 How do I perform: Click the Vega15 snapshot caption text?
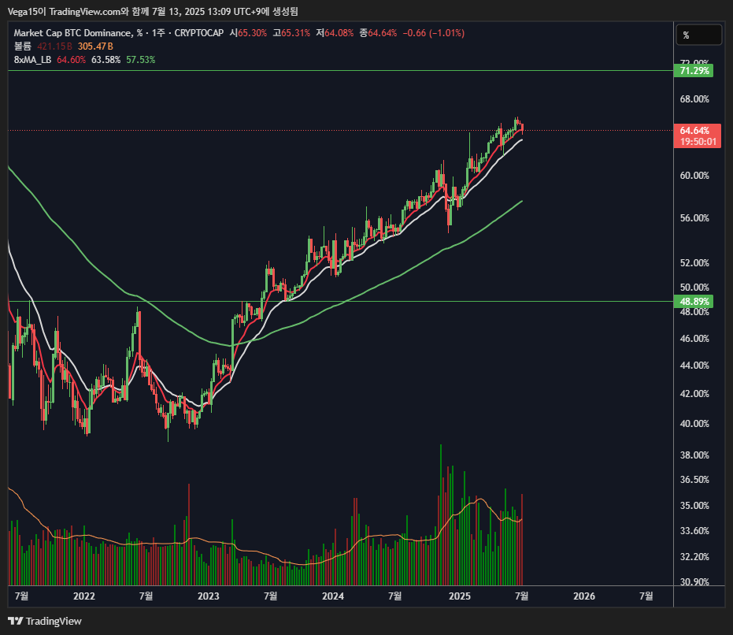click(153, 11)
